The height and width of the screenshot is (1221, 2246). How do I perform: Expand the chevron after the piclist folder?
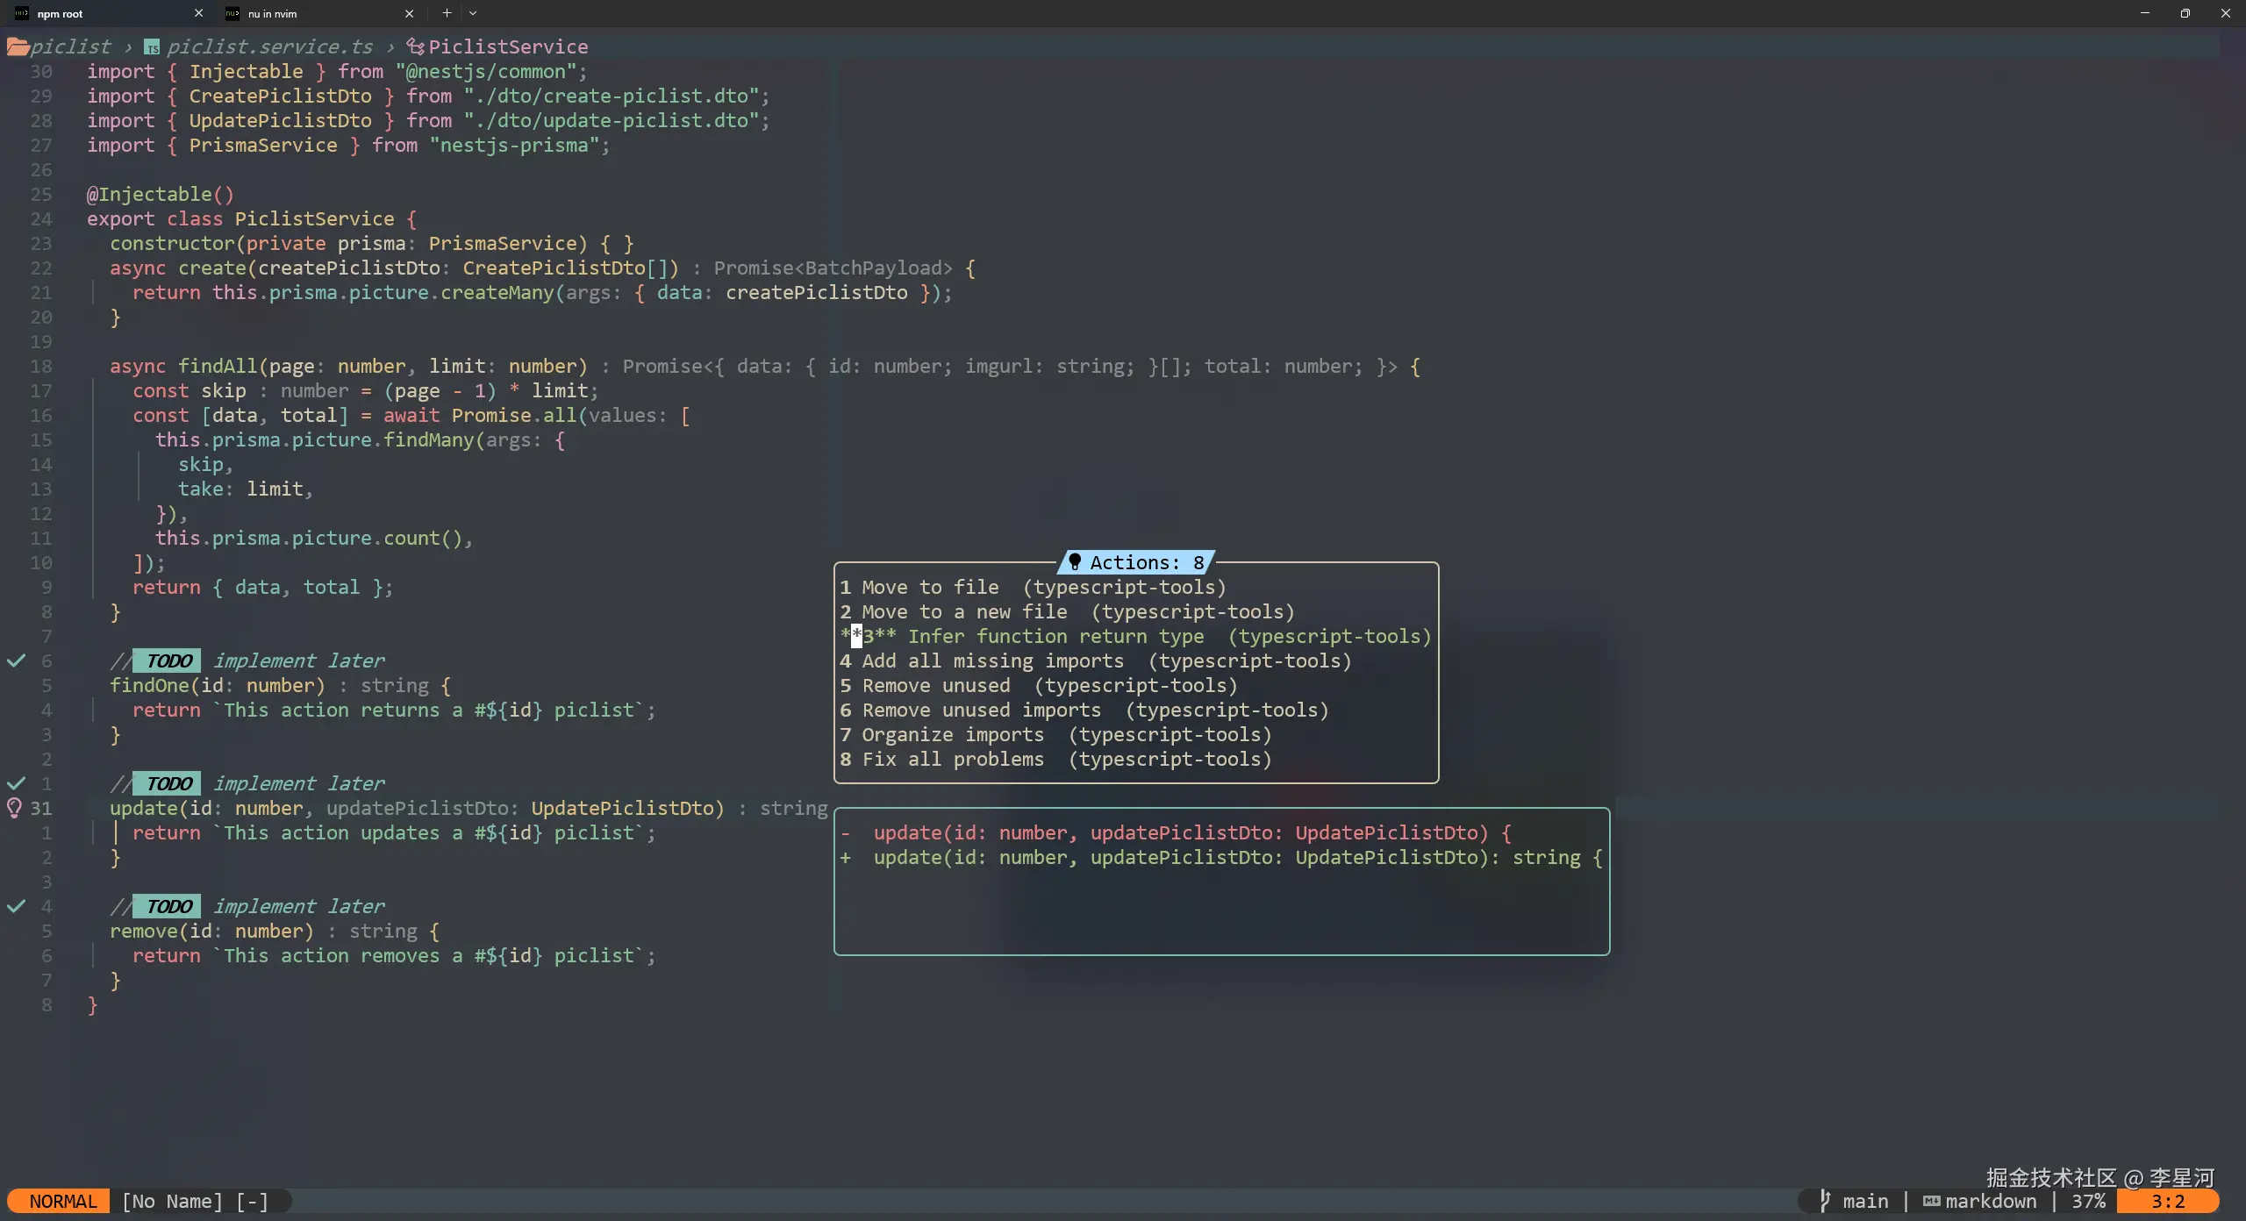click(x=127, y=46)
